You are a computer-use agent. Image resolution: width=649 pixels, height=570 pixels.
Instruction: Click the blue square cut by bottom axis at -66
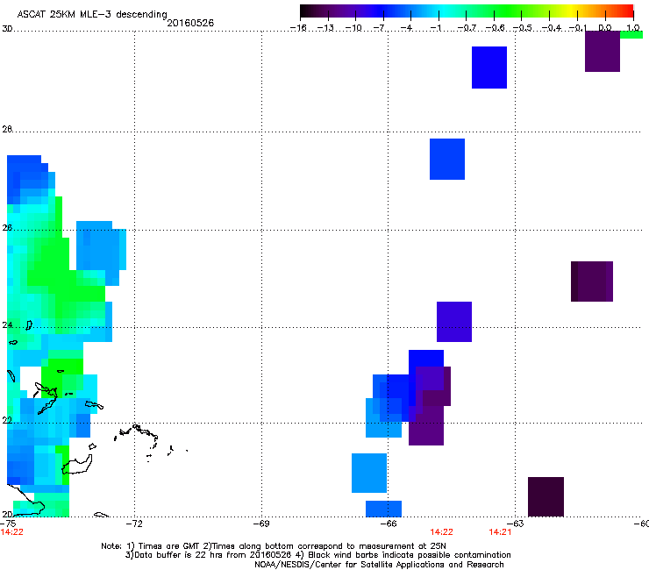[x=383, y=509]
